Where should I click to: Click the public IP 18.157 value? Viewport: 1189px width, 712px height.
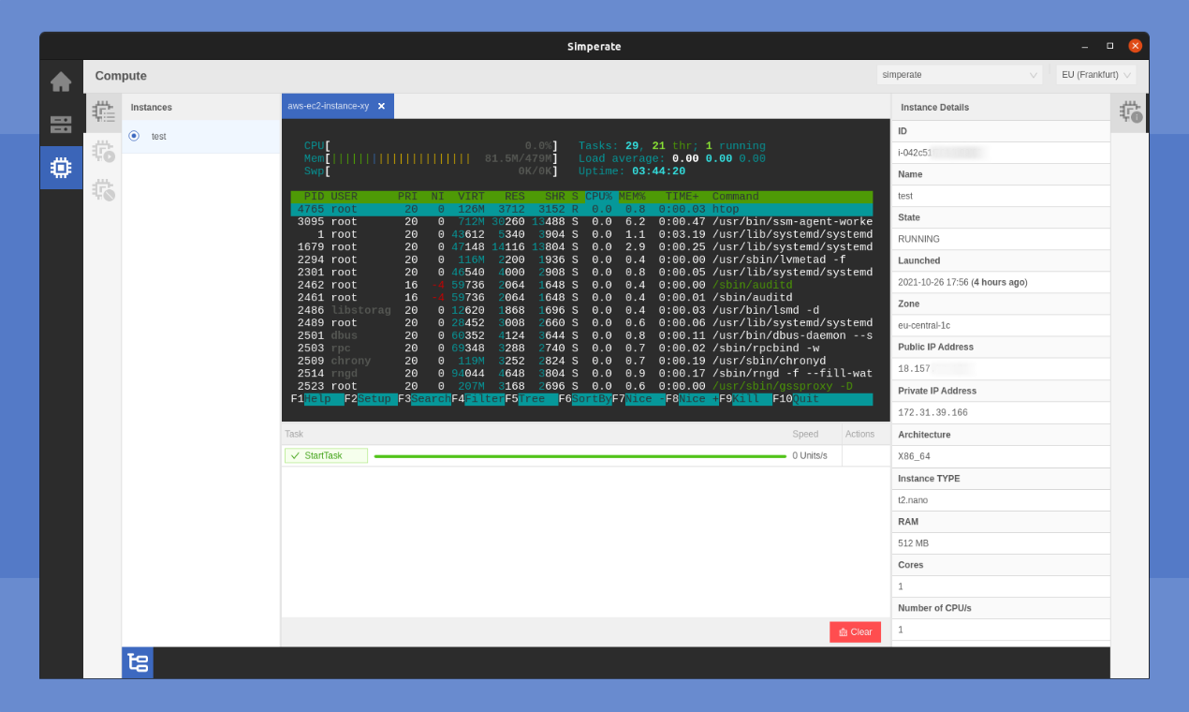[913, 369]
